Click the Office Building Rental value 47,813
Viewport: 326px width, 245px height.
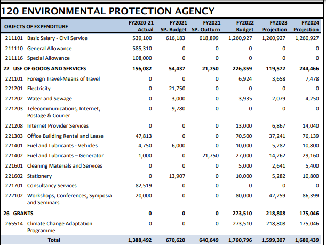145,136
